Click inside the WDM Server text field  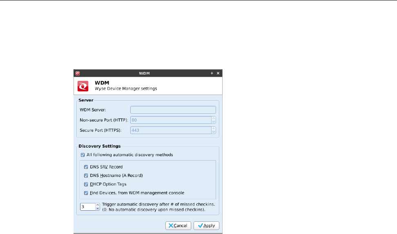pos(173,110)
